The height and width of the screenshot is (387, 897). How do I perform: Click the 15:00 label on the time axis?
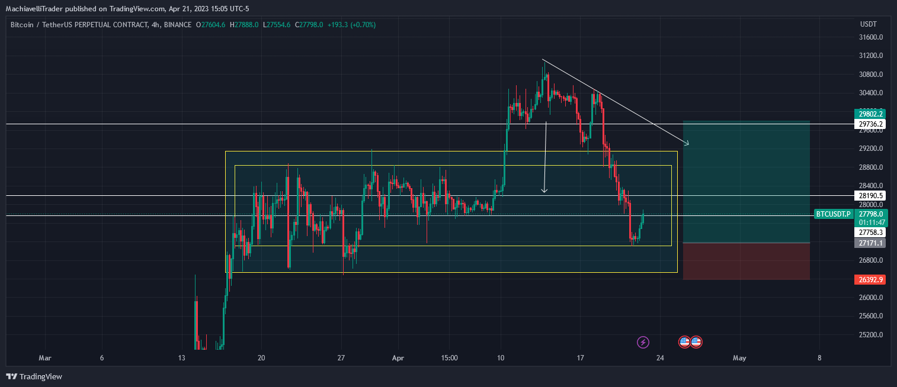click(x=450, y=358)
